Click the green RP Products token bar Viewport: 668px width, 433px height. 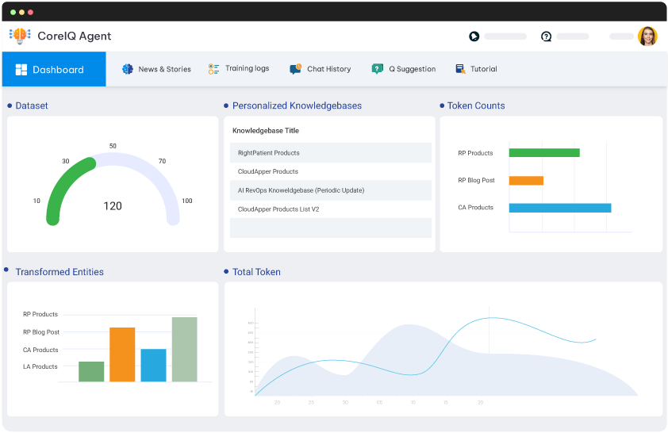click(x=544, y=152)
